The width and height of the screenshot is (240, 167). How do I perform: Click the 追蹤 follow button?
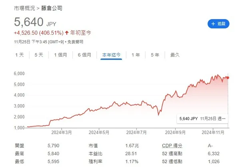point(218,24)
